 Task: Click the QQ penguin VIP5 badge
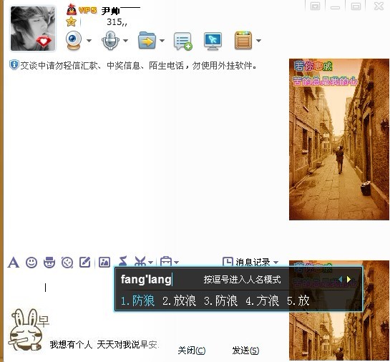82,10
